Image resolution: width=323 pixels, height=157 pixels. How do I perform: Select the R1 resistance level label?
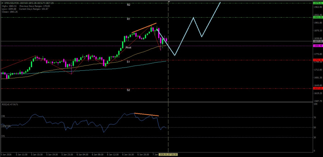click(x=128, y=19)
